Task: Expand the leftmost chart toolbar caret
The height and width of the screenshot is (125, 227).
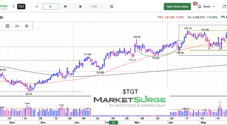Action: tap(2, 26)
